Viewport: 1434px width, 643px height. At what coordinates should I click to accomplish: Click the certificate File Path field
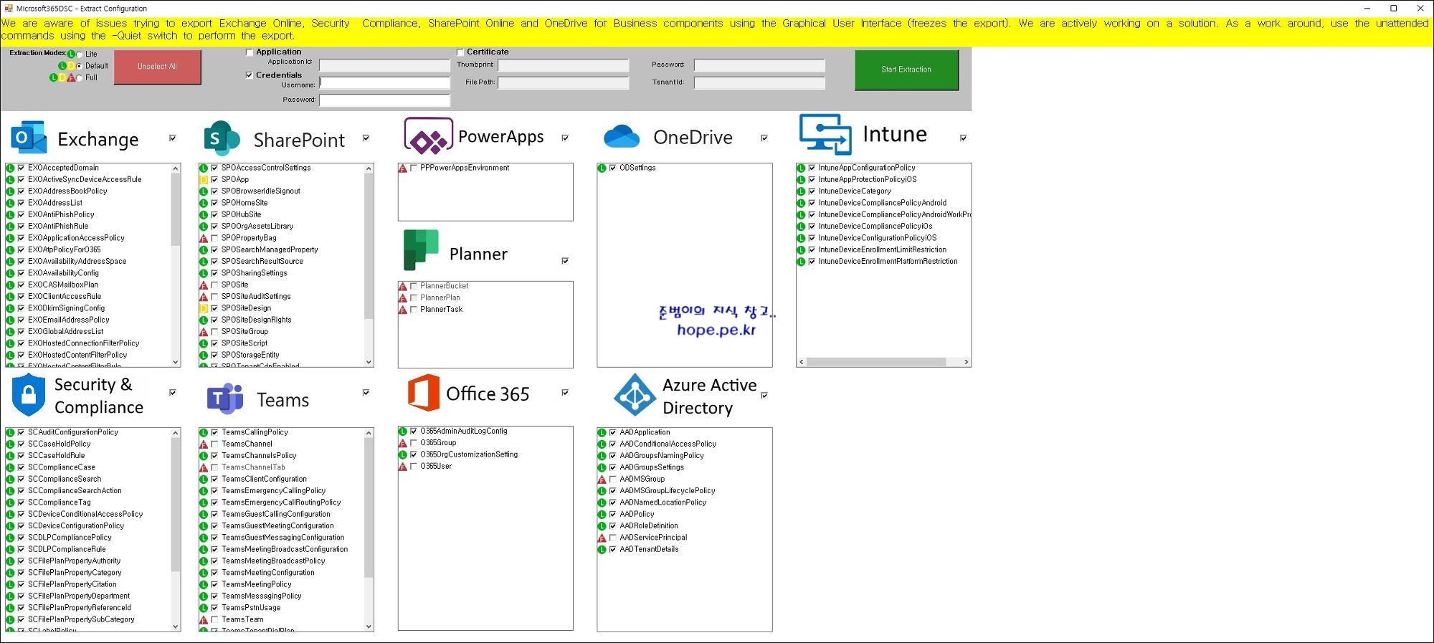coord(564,83)
